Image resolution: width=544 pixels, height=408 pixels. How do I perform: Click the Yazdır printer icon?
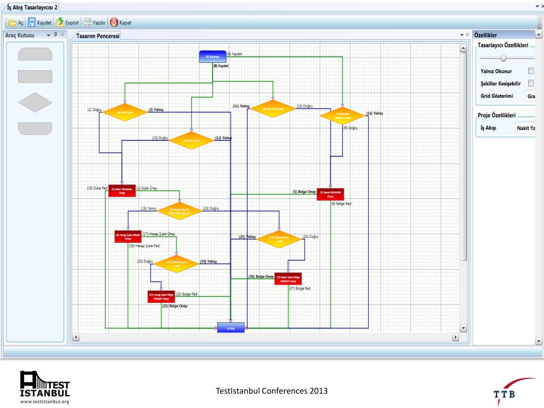(88, 22)
